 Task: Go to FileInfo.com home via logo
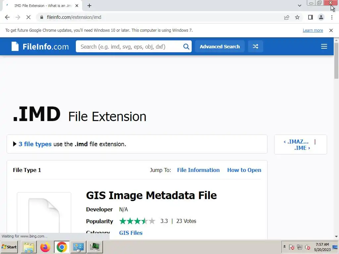(x=40, y=46)
